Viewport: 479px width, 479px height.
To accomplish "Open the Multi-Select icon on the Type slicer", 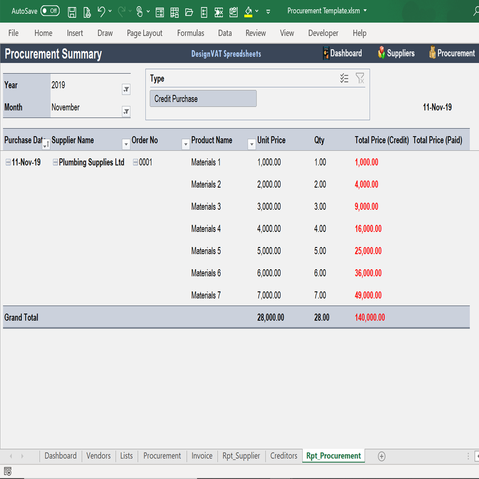I will point(344,78).
